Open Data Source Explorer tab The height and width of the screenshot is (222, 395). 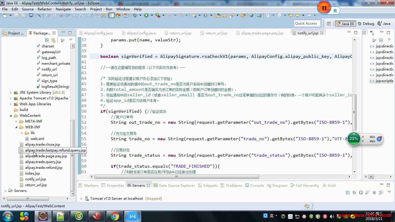pyautogui.click(x=174, y=186)
